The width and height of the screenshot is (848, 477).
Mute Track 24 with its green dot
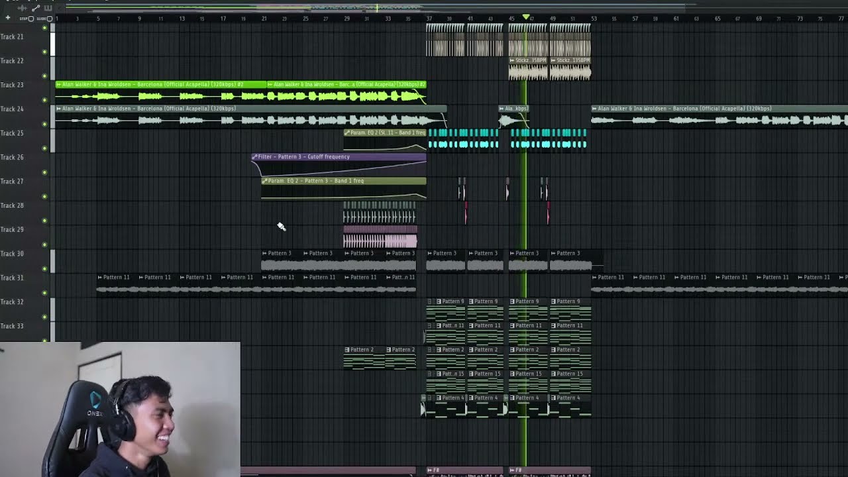click(x=45, y=124)
